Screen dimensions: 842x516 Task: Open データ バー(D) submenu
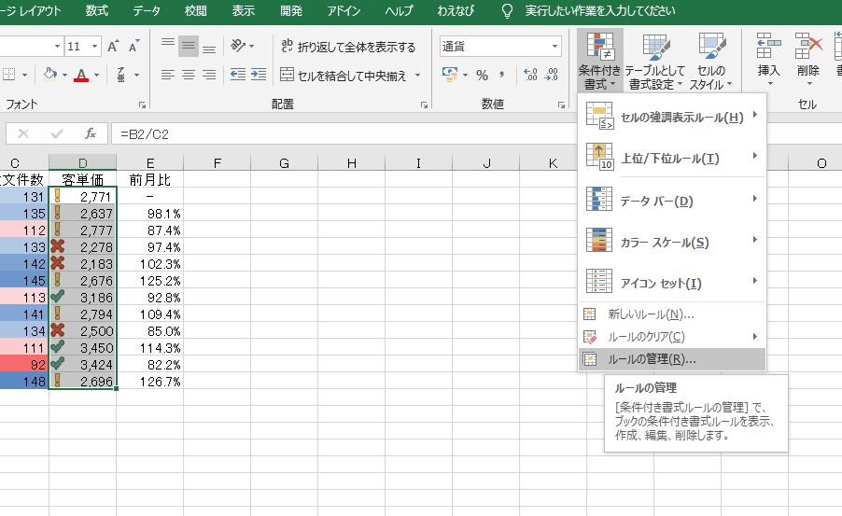(x=672, y=200)
